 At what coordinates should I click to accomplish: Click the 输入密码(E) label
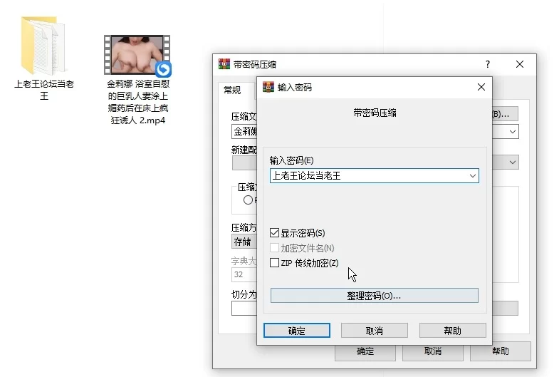pos(291,160)
